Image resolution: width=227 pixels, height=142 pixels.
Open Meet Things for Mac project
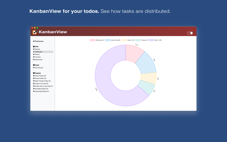[x=43, y=81]
